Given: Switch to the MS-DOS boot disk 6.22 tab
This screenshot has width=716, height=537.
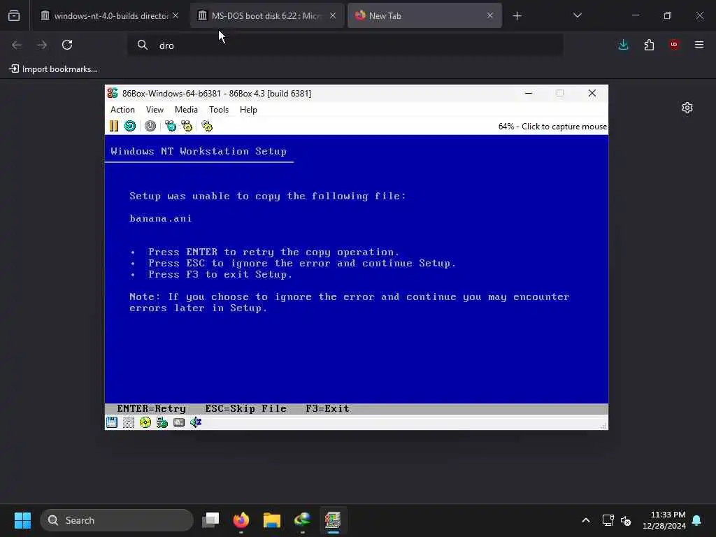Looking at the screenshot, I should click(x=267, y=15).
